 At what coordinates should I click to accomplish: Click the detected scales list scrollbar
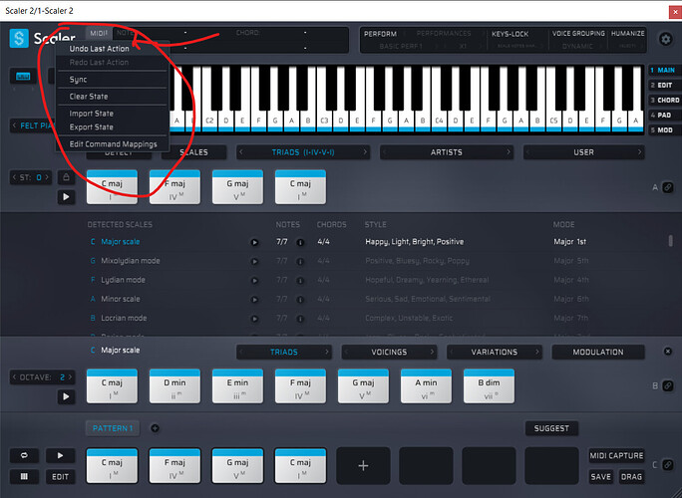(670, 241)
